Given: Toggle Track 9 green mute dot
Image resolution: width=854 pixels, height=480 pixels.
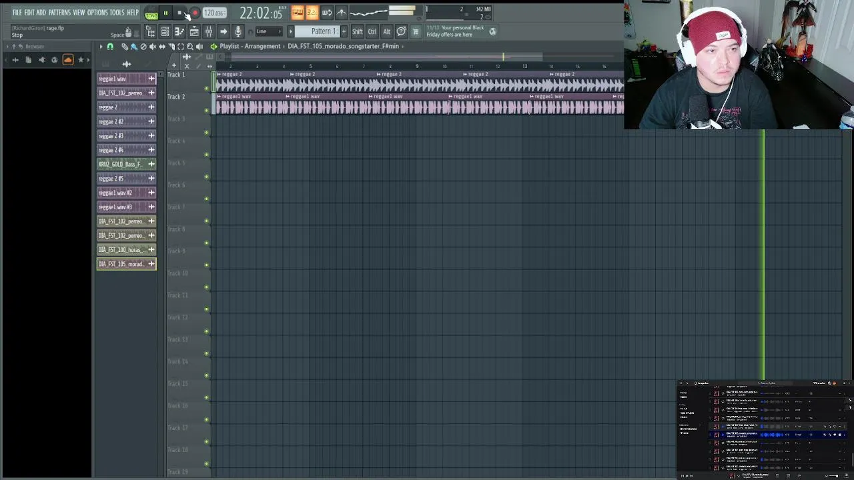Looking at the screenshot, I should coord(206,265).
